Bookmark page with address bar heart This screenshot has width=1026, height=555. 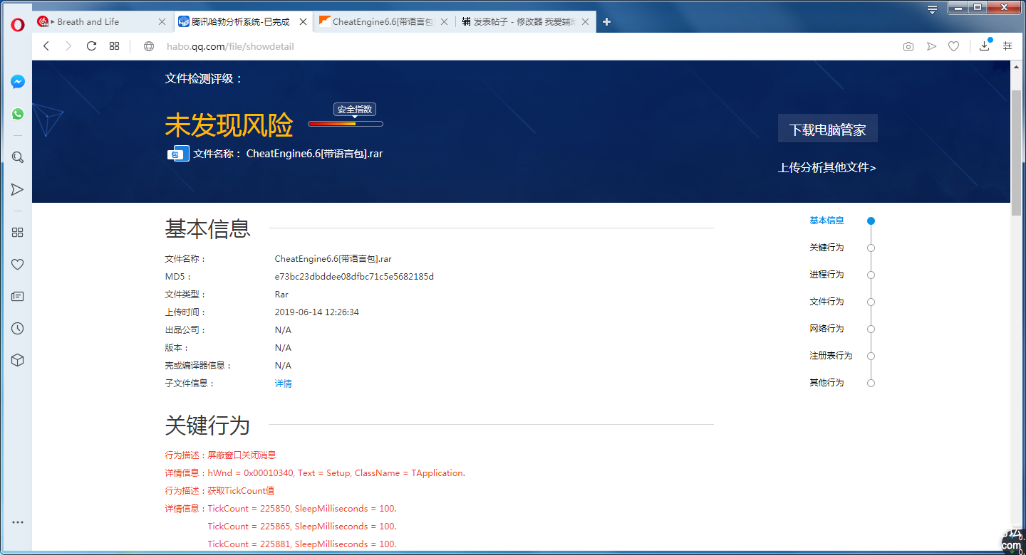[953, 46]
